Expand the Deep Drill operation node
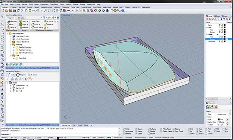This screenshot has height=140, width=233. 14,58
